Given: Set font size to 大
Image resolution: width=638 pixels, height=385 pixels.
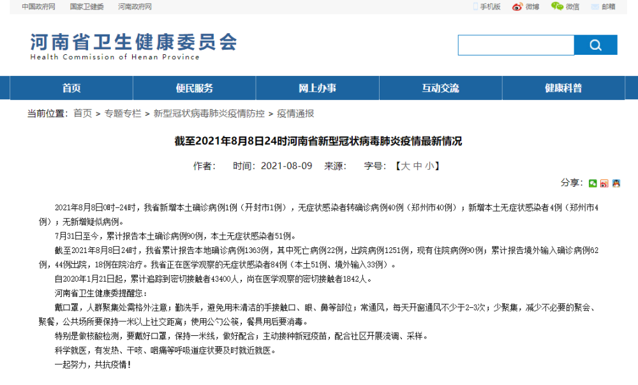Looking at the screenshot, I should [405, 166].
